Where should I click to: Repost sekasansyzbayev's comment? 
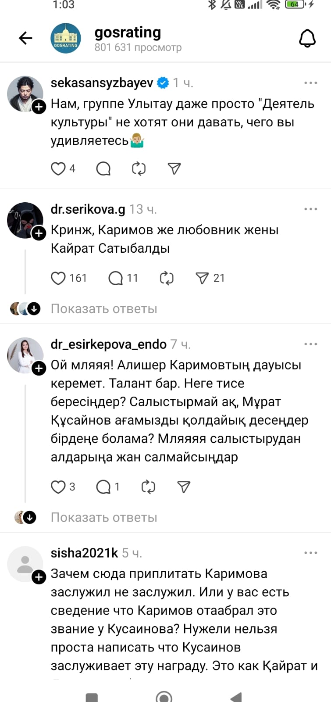139,168
